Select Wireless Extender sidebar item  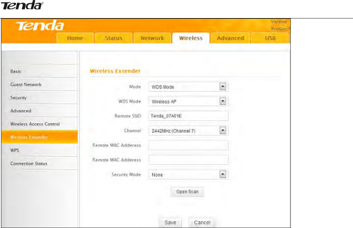click(x=39, y=137)
